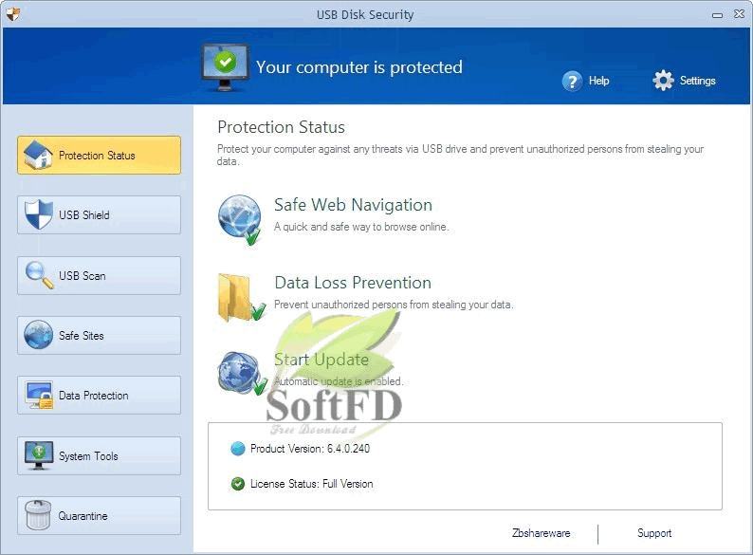The height and width of the screenshot is (555, 753).
Task: Click the Help question mark icon
Action: (572, 81)
